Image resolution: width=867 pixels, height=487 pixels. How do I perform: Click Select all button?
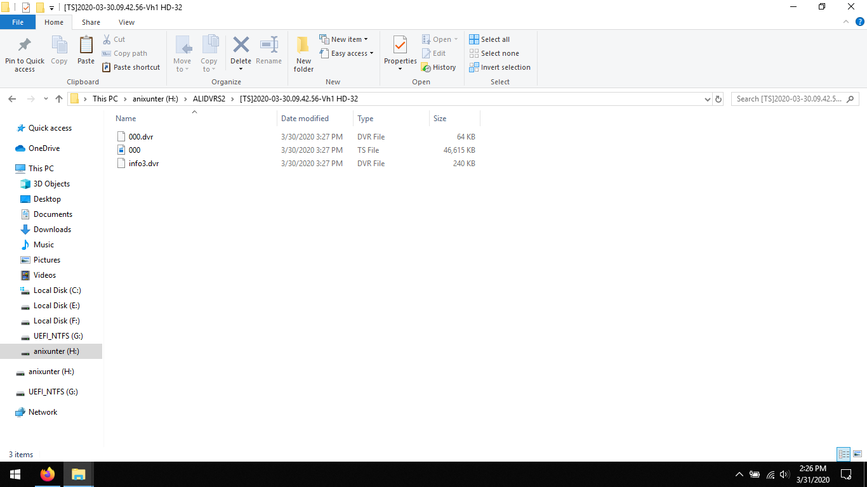[489, 39]
